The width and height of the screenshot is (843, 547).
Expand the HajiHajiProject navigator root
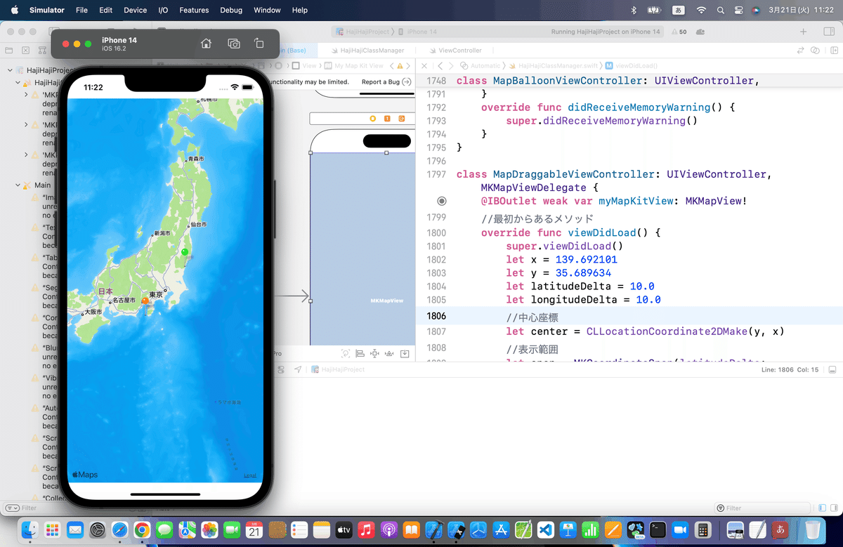pyautogui.click(x=10, y=71)
